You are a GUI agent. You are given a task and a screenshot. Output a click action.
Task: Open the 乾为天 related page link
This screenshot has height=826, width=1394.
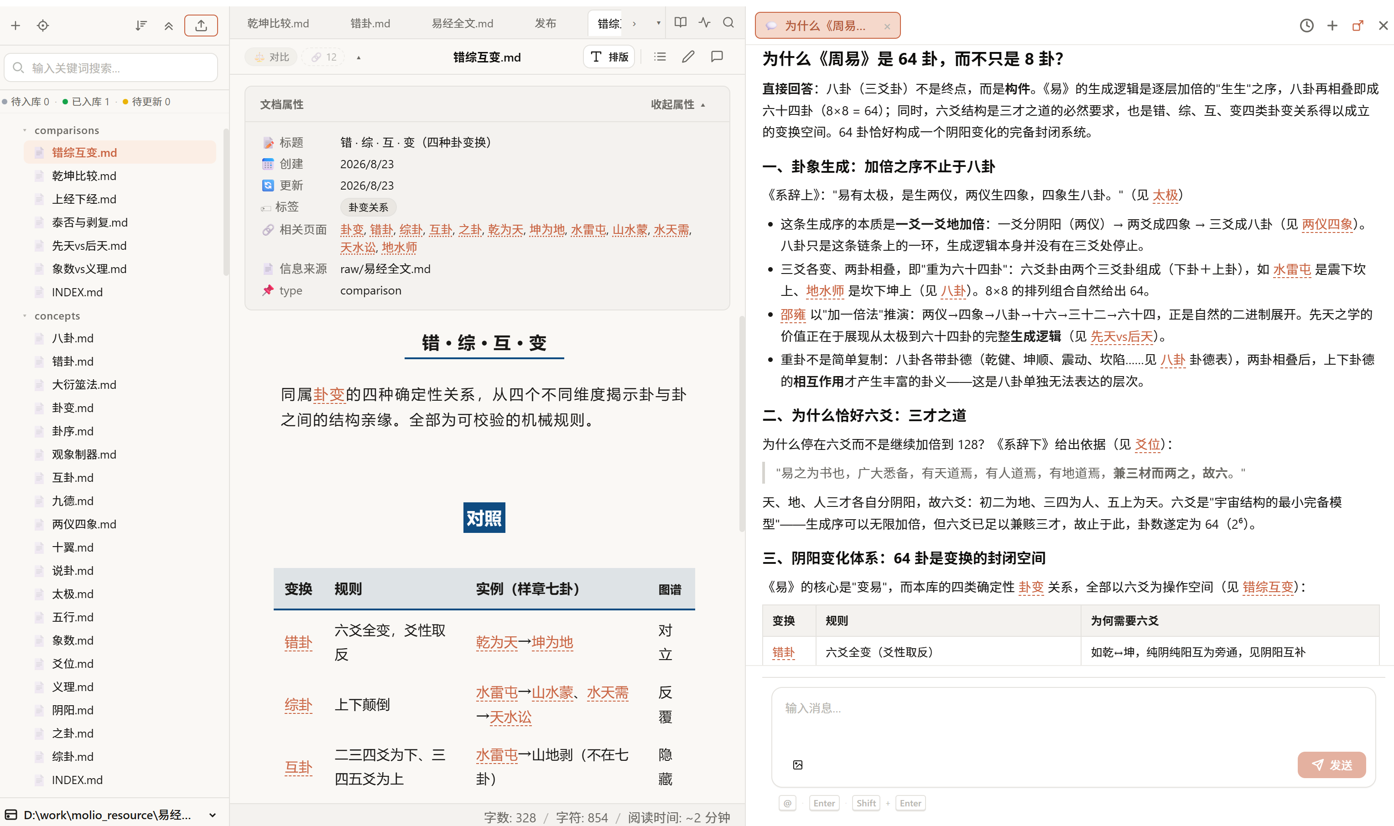pyautogui.click(x=506, y=229)
